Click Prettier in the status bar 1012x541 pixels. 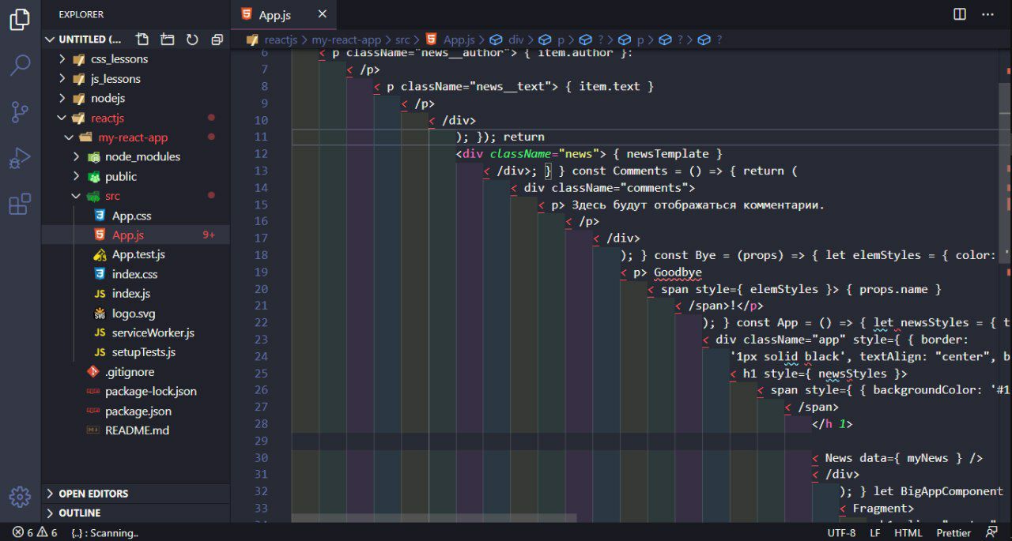pyautogui.click(x=953, y=532)
